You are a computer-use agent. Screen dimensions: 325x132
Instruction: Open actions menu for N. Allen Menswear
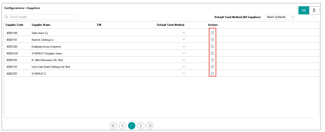click(212, 60)
